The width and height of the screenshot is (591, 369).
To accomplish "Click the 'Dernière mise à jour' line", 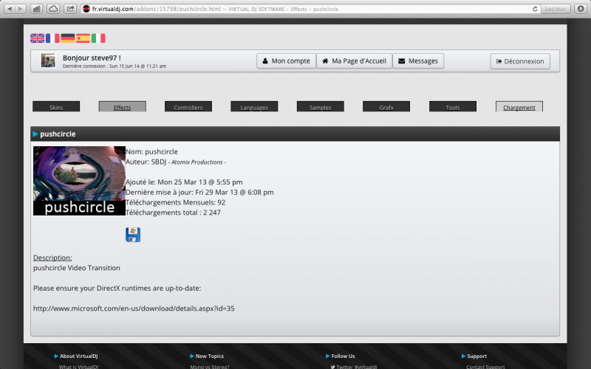I will coord(199,193).
